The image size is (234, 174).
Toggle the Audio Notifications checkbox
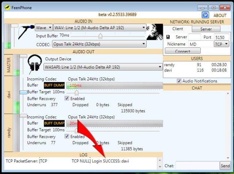click(179, 81)
